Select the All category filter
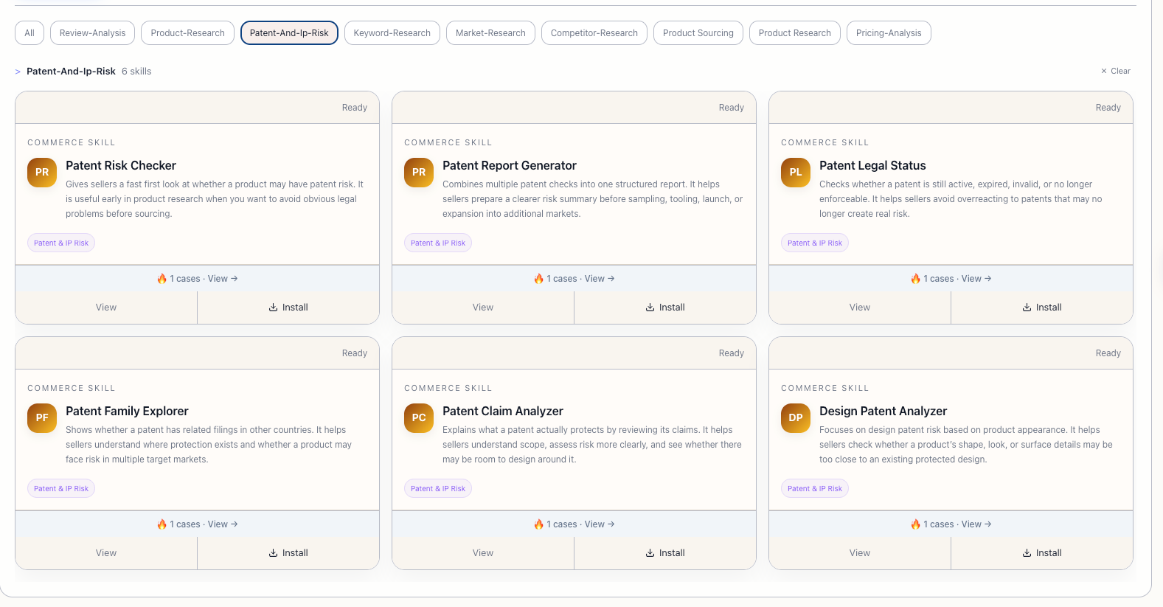 coord(29,32)
